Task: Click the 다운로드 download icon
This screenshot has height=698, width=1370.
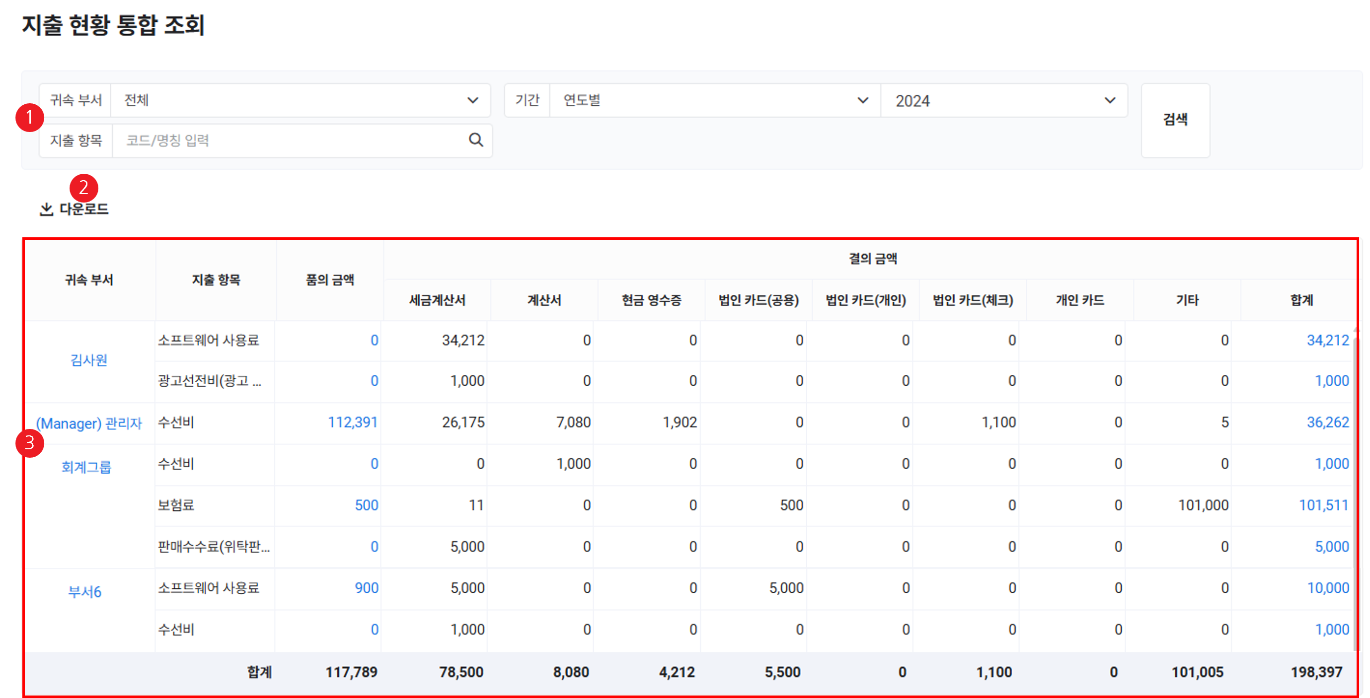Action: (x=47, y=209)
